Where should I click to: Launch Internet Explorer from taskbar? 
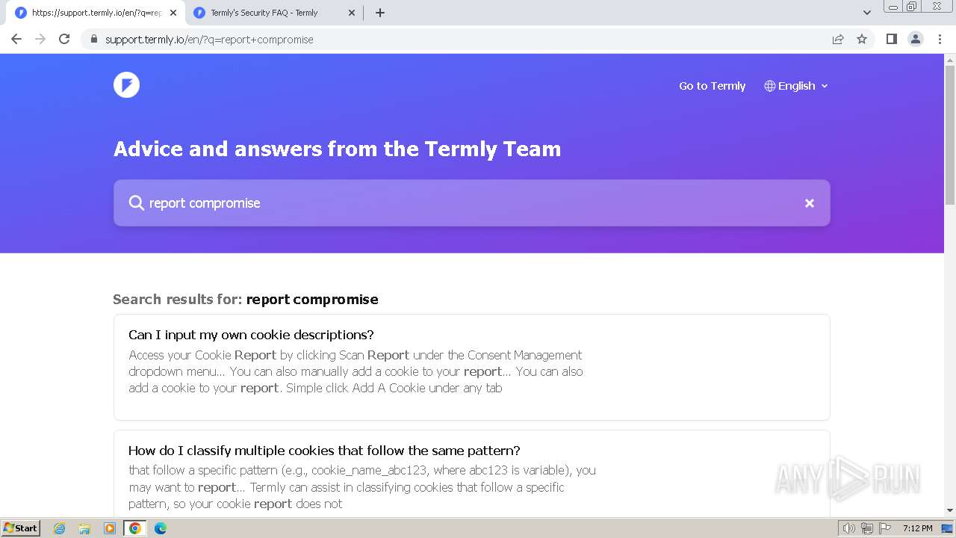pos(60,528)
